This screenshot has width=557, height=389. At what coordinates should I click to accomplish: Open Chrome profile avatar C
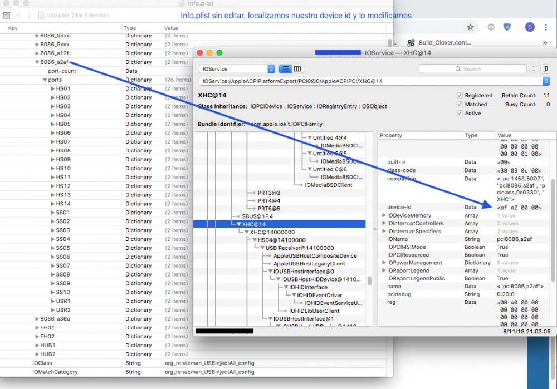coord(530,27)
